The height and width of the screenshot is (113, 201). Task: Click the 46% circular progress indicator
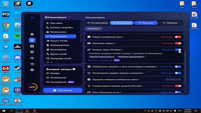[32, 87]
